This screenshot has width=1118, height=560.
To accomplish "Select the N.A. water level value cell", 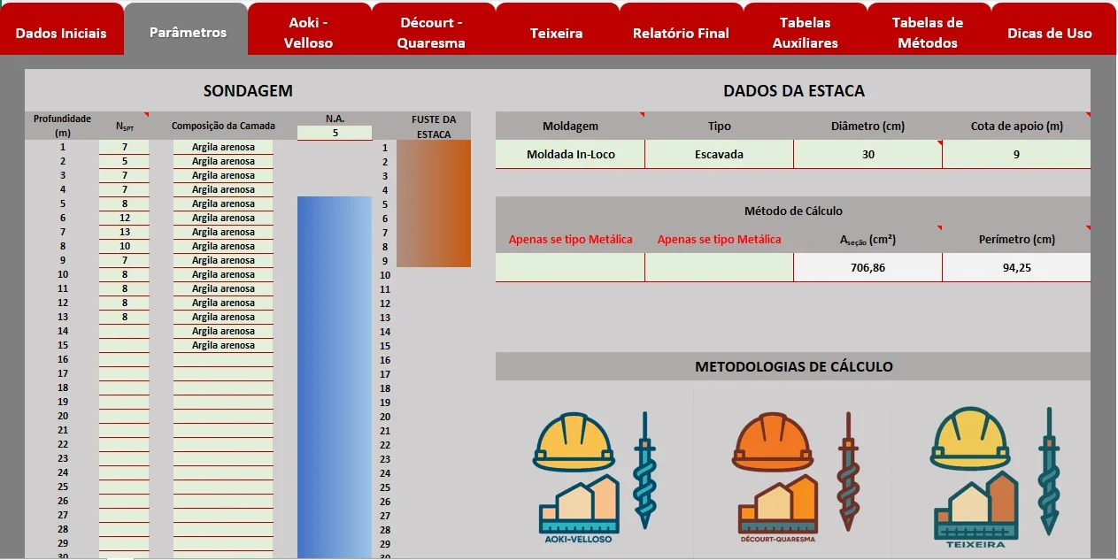I will pos(335,133).
